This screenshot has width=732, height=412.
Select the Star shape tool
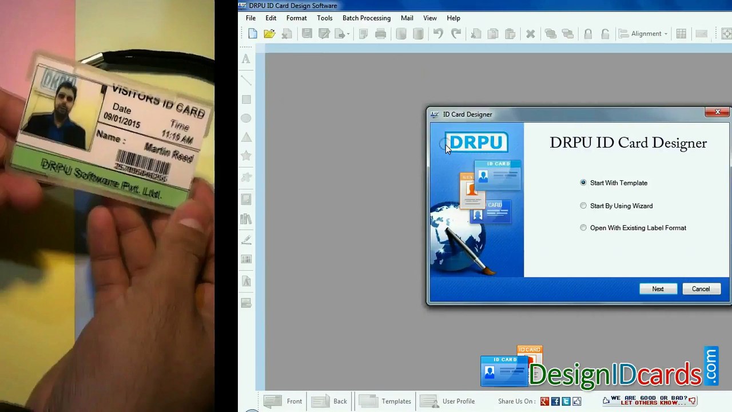(x=246, y=156)
